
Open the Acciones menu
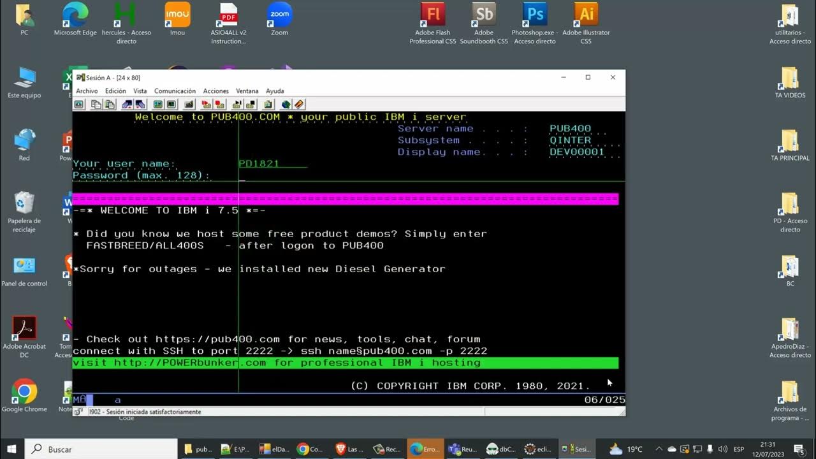click(x=216, y=91)
